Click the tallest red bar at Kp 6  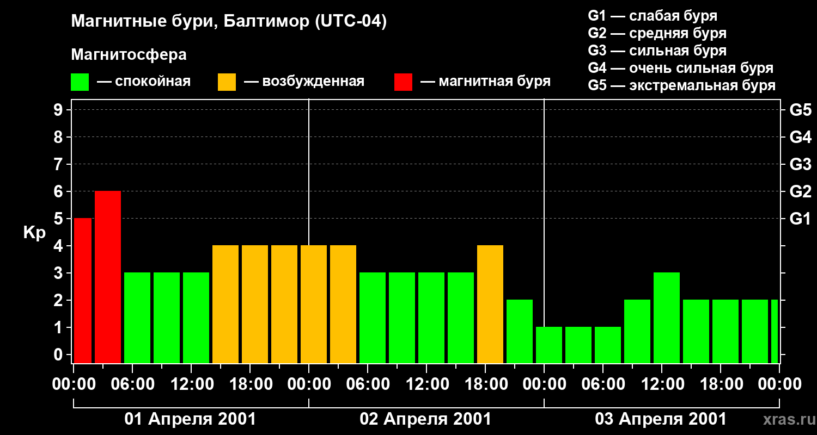pyautogui.click(x=108, y=277)
